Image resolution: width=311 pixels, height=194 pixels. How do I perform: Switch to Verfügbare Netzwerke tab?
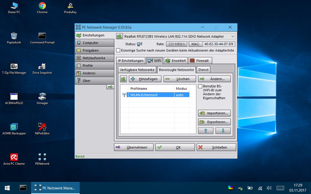[137, 70]
